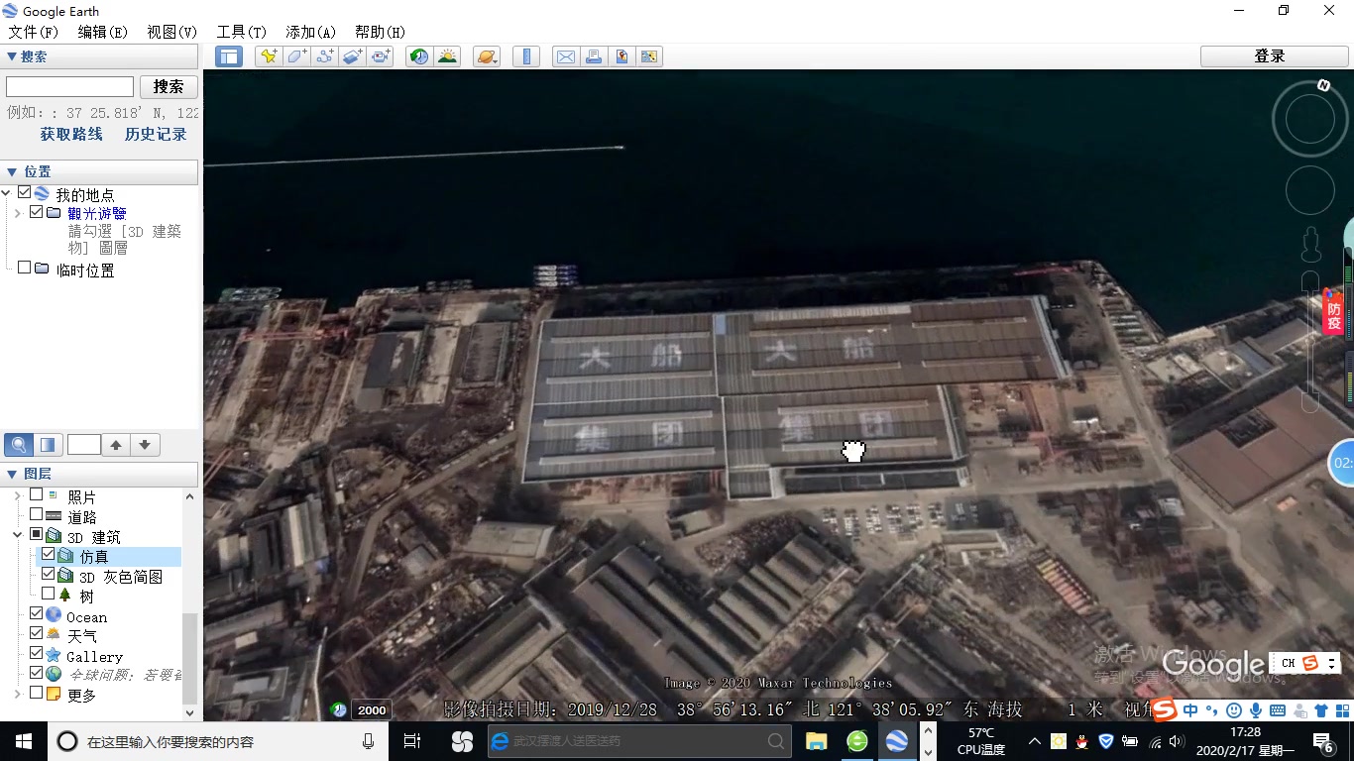1354x761 pixels.
Task: Select the Add Path tool
Action: (324, 56)
